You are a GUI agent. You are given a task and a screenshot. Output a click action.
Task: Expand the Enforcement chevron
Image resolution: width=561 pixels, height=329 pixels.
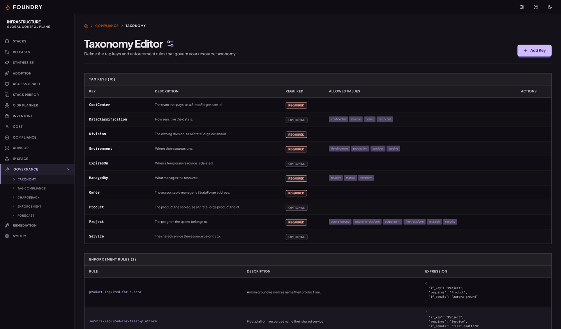[14, 207]
